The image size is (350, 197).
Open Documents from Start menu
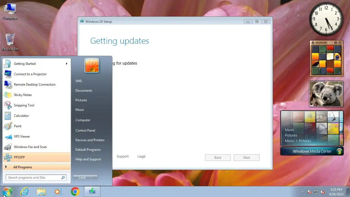[84, 91]
